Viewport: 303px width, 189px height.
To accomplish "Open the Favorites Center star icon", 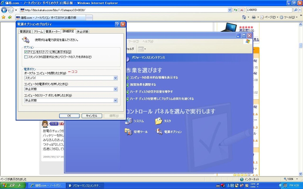I will [x=4, y=17].
